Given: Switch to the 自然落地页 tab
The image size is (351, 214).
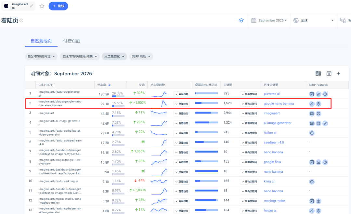Looking at the screenshot, I should coord(41,41).
